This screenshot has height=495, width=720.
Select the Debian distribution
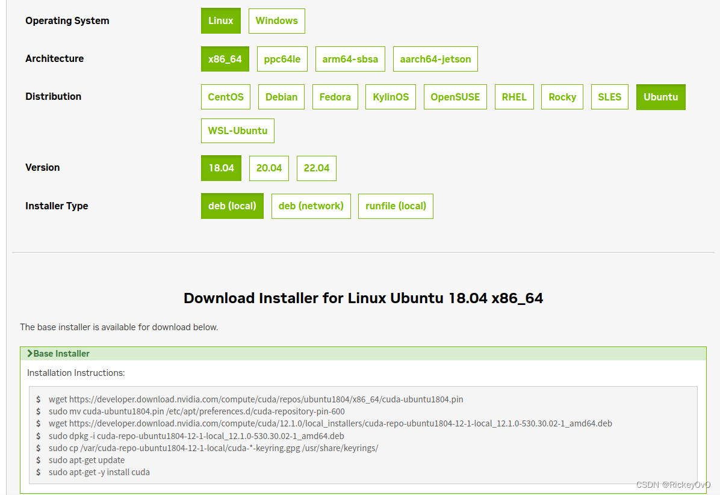click(281, 96)
